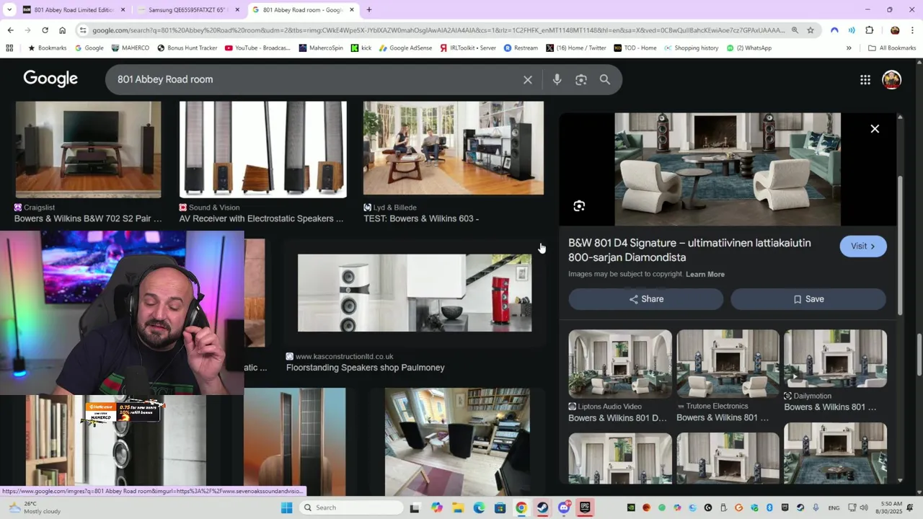923x519 pixels.
Task: Click the magnifier search submit icon
Action: (605, 80)
